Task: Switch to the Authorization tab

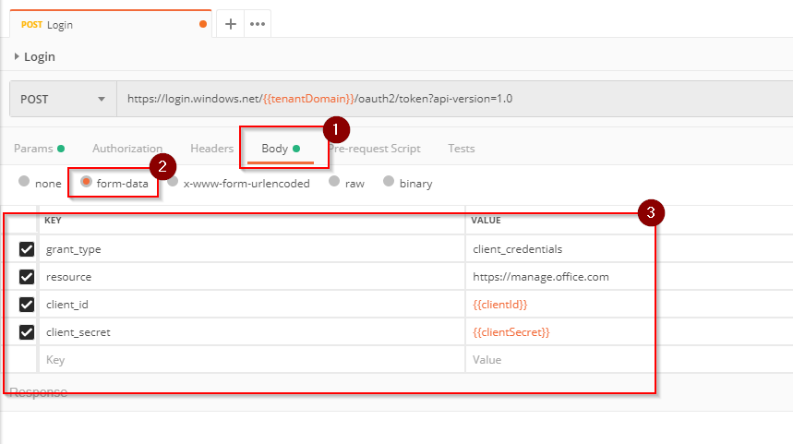Action: click(x=127, y=149)
